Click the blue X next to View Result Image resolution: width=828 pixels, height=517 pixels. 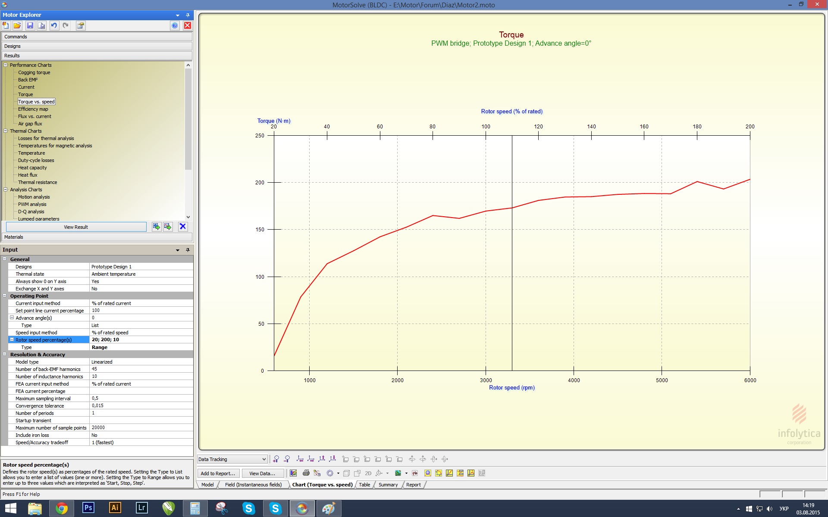(183, 227)
